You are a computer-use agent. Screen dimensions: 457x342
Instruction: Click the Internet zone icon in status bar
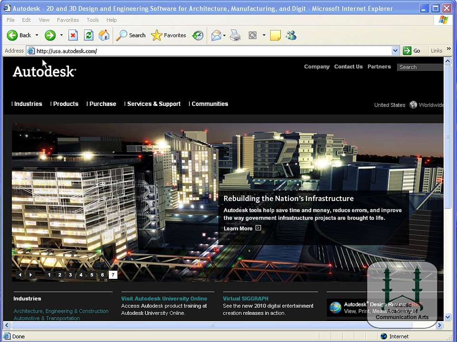(x=383, y=336)
